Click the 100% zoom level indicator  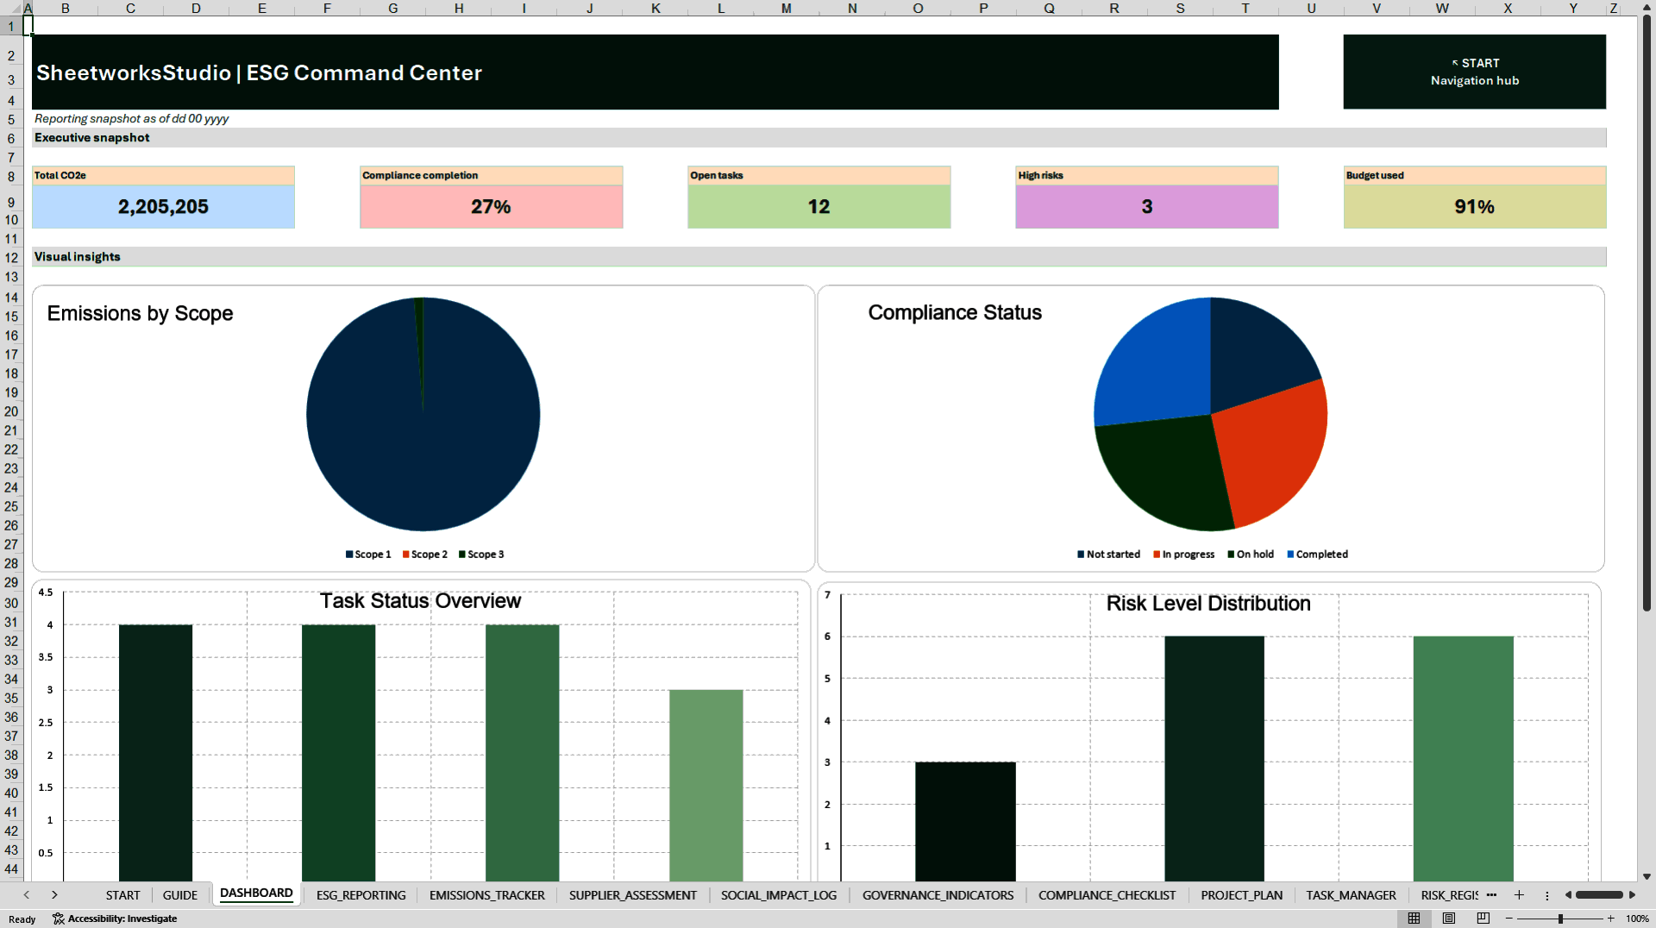(x=1637, y=919)
